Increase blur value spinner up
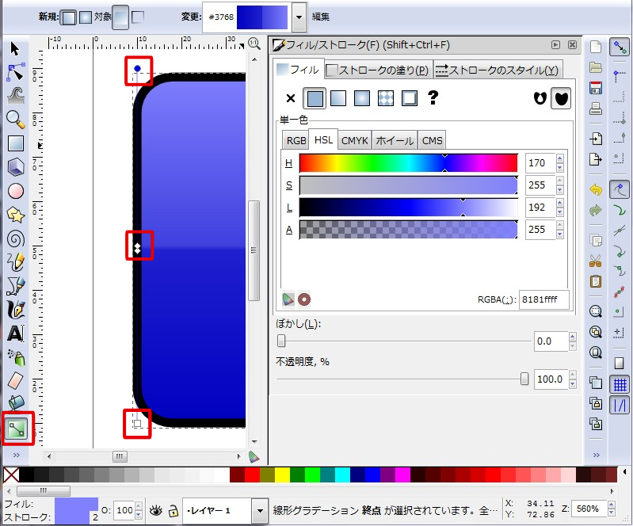This screenshot has width=633, height=526. 573,336
